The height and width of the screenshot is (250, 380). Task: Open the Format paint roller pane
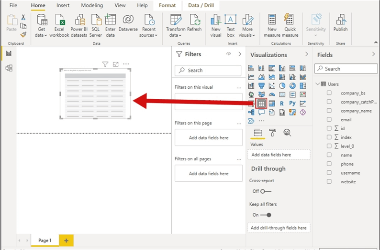[x=272, y=133]
